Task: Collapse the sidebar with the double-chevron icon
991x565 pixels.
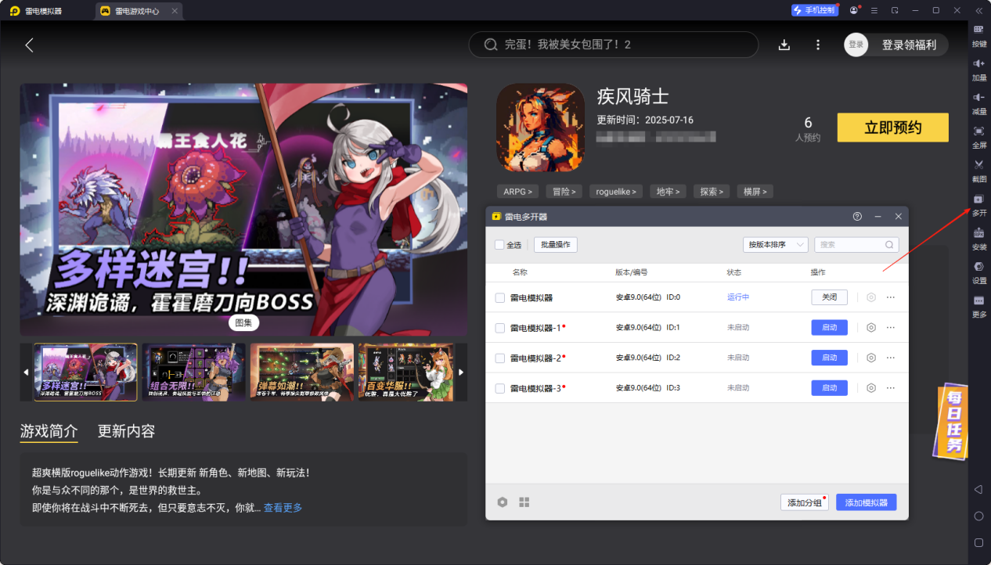Action: coord(978,10)
